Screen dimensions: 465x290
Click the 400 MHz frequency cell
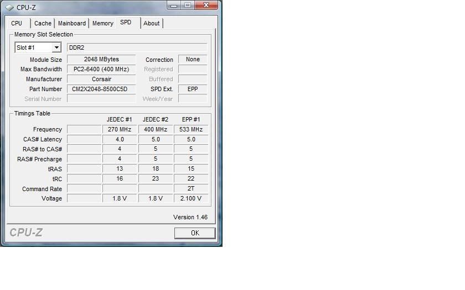click(156, 129)
